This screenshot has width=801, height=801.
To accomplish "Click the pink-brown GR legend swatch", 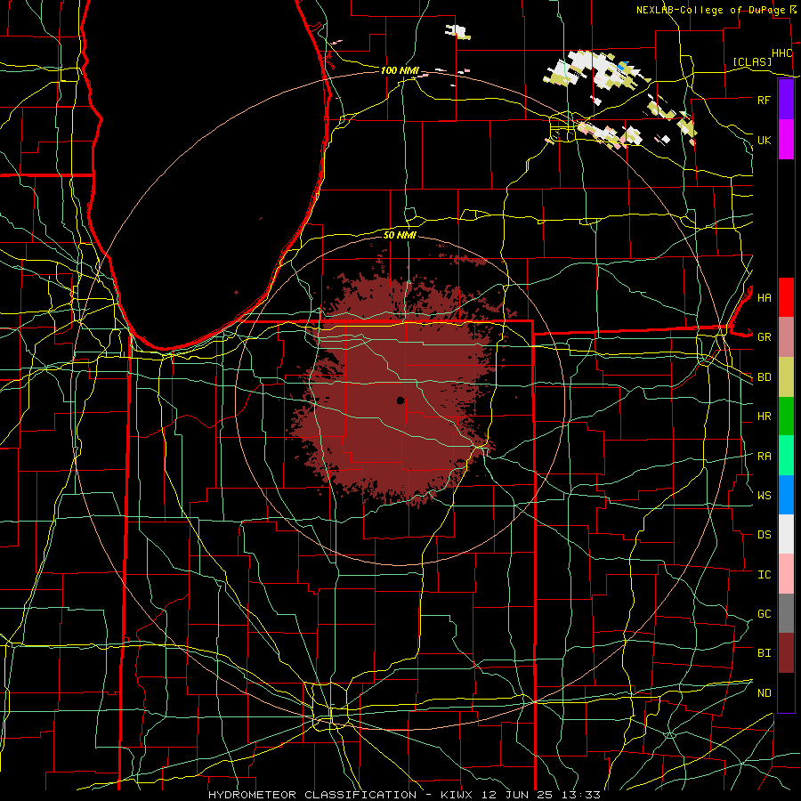I will (x=786, y=336).
